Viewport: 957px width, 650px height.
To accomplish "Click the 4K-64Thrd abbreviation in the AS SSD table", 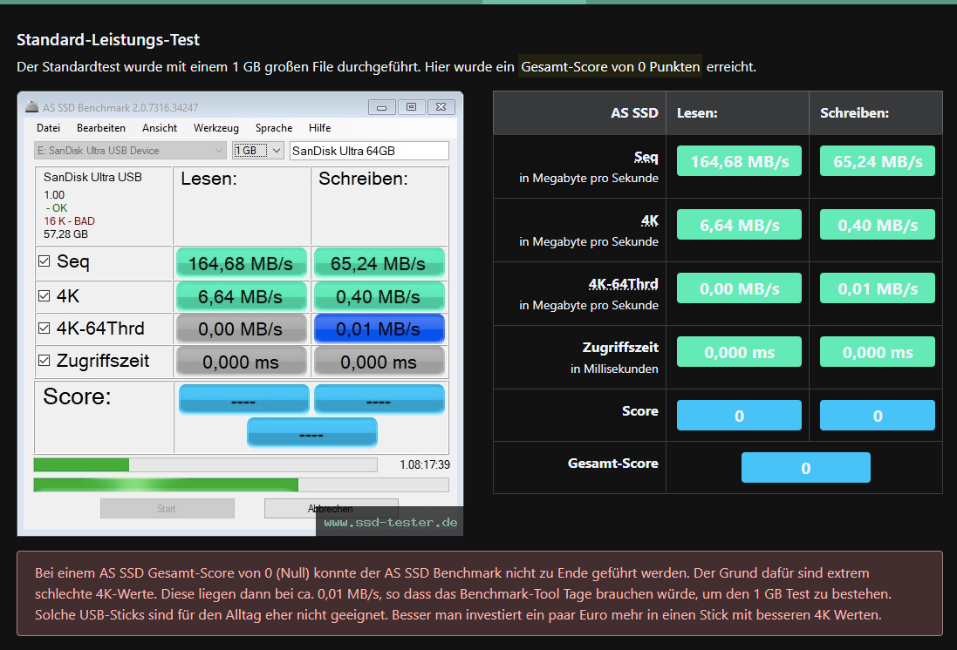I will pyautogui.click(x=623, y=284).
